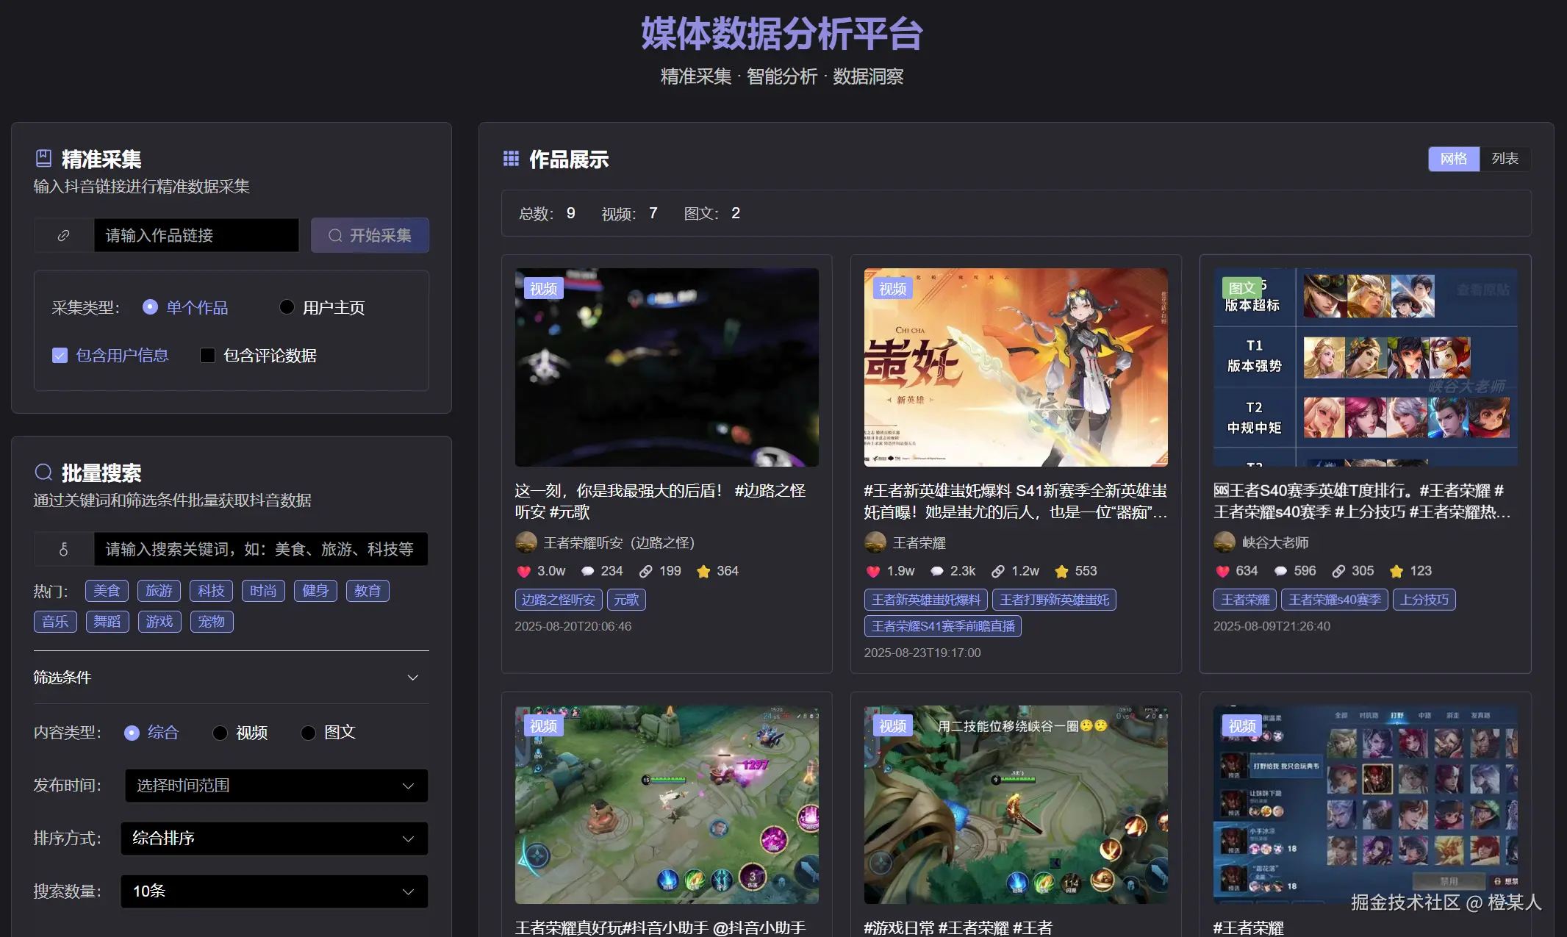Screen dimensions: 1567x937
Task: Click share link icon showing 305
Action: 1338,571
